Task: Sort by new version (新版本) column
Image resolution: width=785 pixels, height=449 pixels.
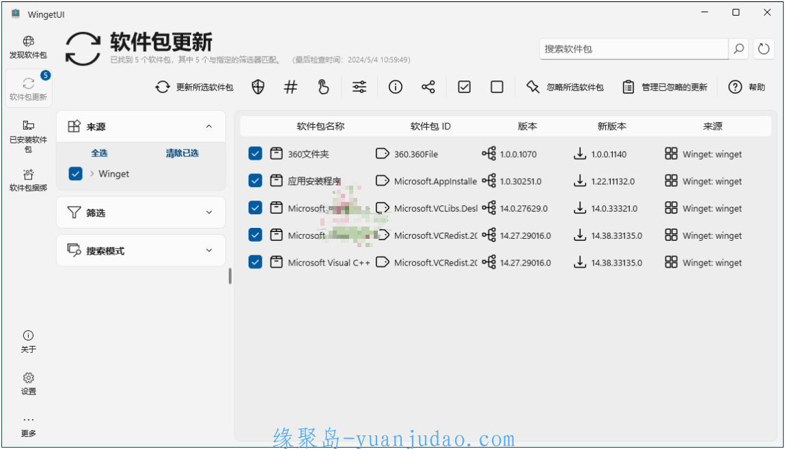Action: [x=611, y=126]
